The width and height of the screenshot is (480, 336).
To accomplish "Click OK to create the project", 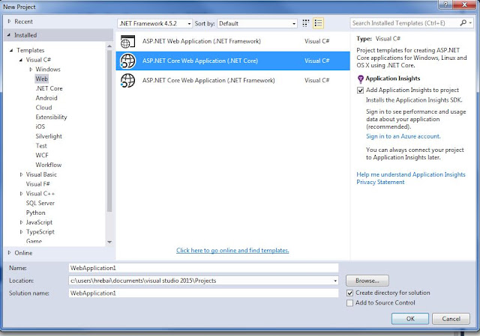I will [410, 319].
